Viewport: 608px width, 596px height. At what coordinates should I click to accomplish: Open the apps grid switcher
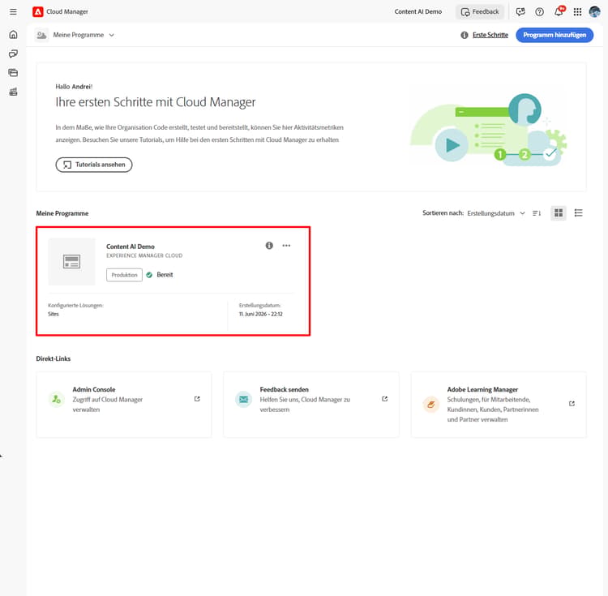point(577,11)
